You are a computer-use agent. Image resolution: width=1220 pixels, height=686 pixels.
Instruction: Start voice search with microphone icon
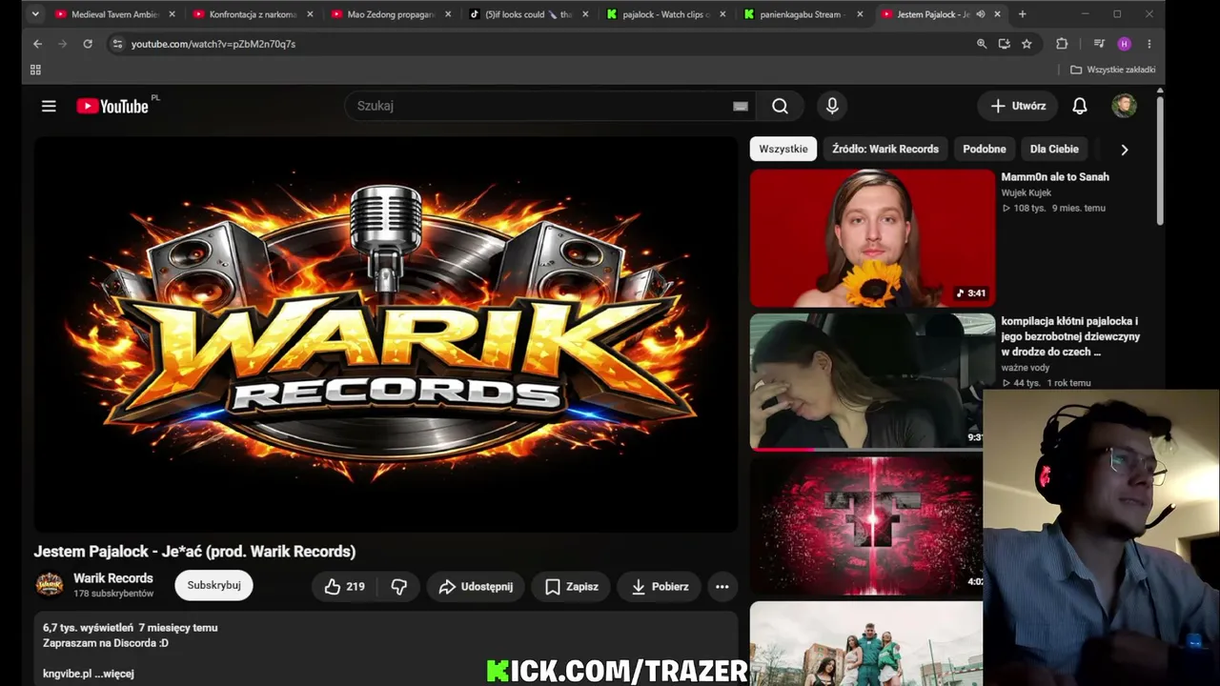pyautogui.click(x=832, y=106)
